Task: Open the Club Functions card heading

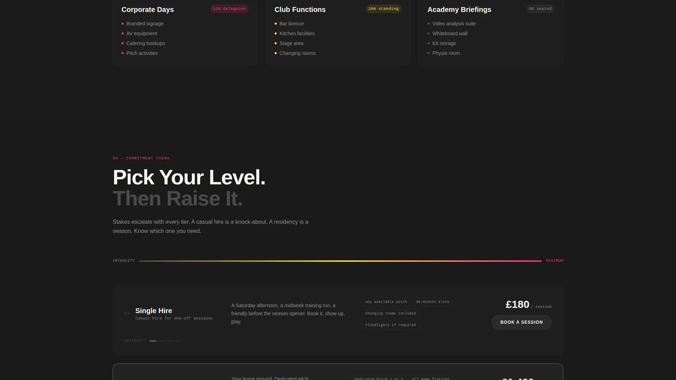Action: pos(300,9)
